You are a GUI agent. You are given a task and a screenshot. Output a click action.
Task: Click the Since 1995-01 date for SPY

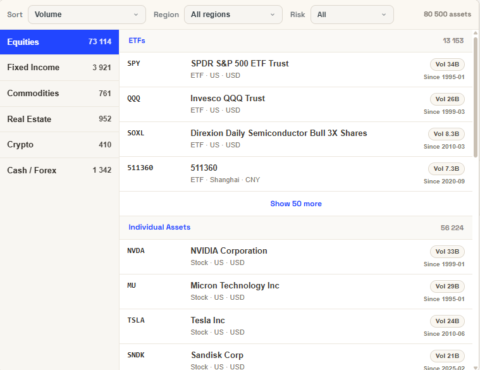444,77
